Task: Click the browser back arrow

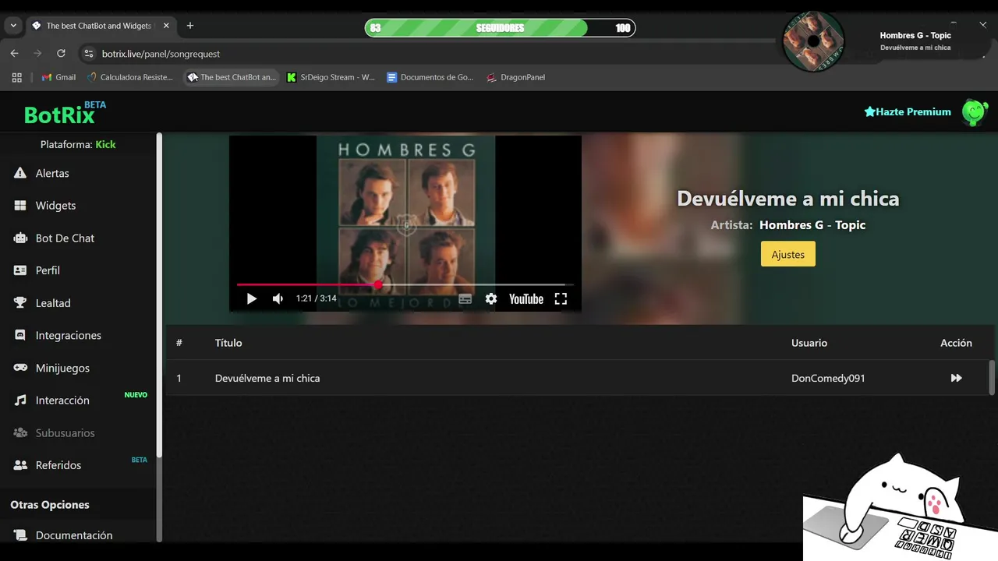Action: (14, 53)
